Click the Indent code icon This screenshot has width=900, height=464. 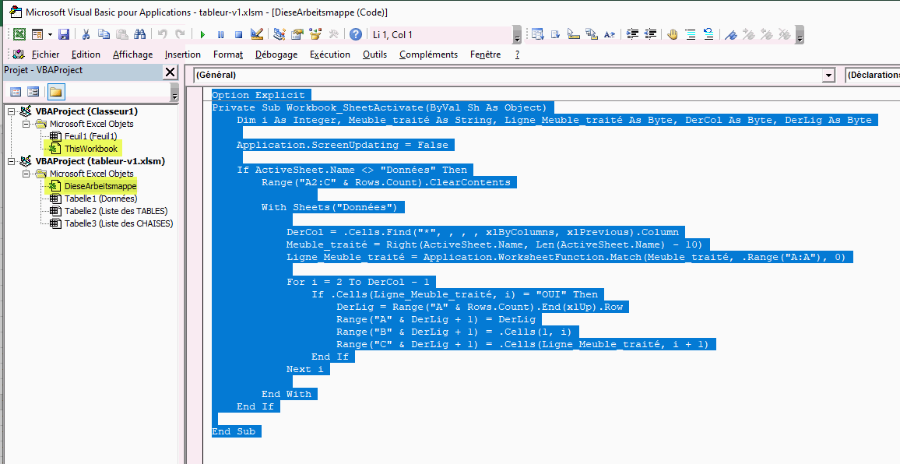coord(632,34)
